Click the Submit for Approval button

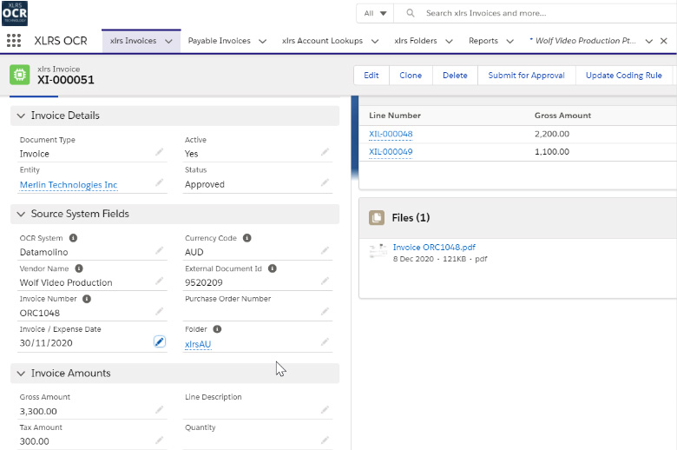pyautogui.click(x=526, y=76)
